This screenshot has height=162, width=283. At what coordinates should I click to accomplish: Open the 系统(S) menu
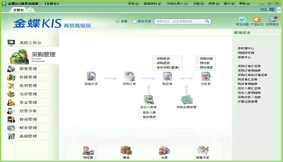[132, 3]
